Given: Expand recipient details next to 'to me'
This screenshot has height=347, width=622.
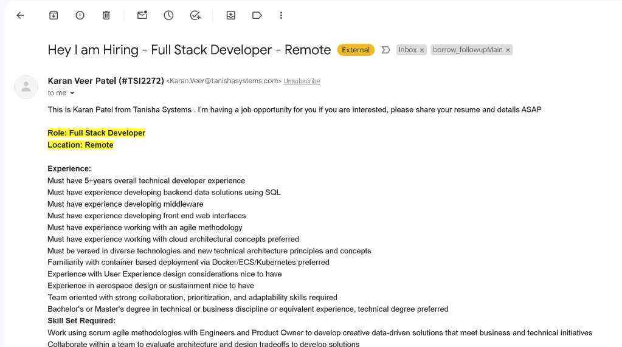Looking at the screenshot, I should coord(72,93).
